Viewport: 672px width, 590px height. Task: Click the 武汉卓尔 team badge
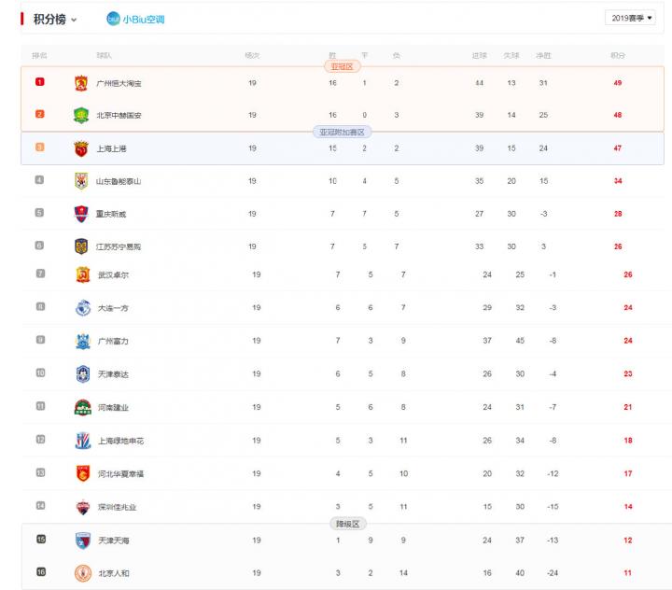click(82, 275)
